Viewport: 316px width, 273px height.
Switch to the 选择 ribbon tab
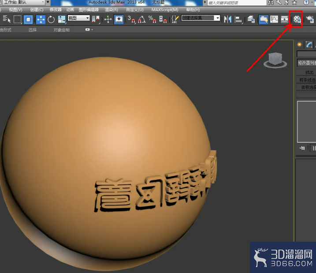pyautogui.click(x=32, y=30)
